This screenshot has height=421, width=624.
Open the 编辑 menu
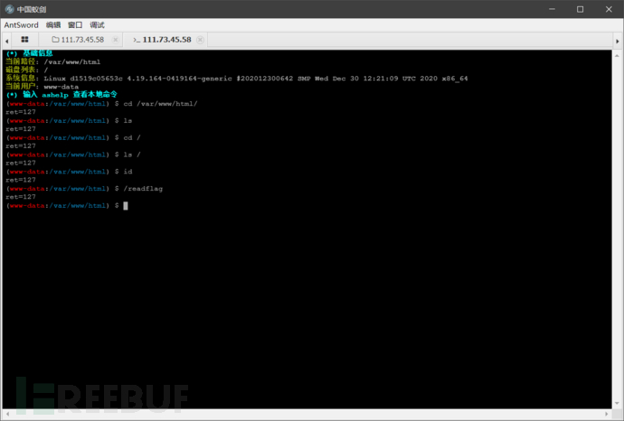(x=53, y=25)
